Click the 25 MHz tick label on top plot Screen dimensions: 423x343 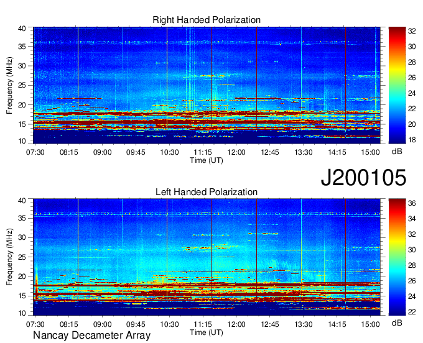pyautogui.click(x=22, y=86)
